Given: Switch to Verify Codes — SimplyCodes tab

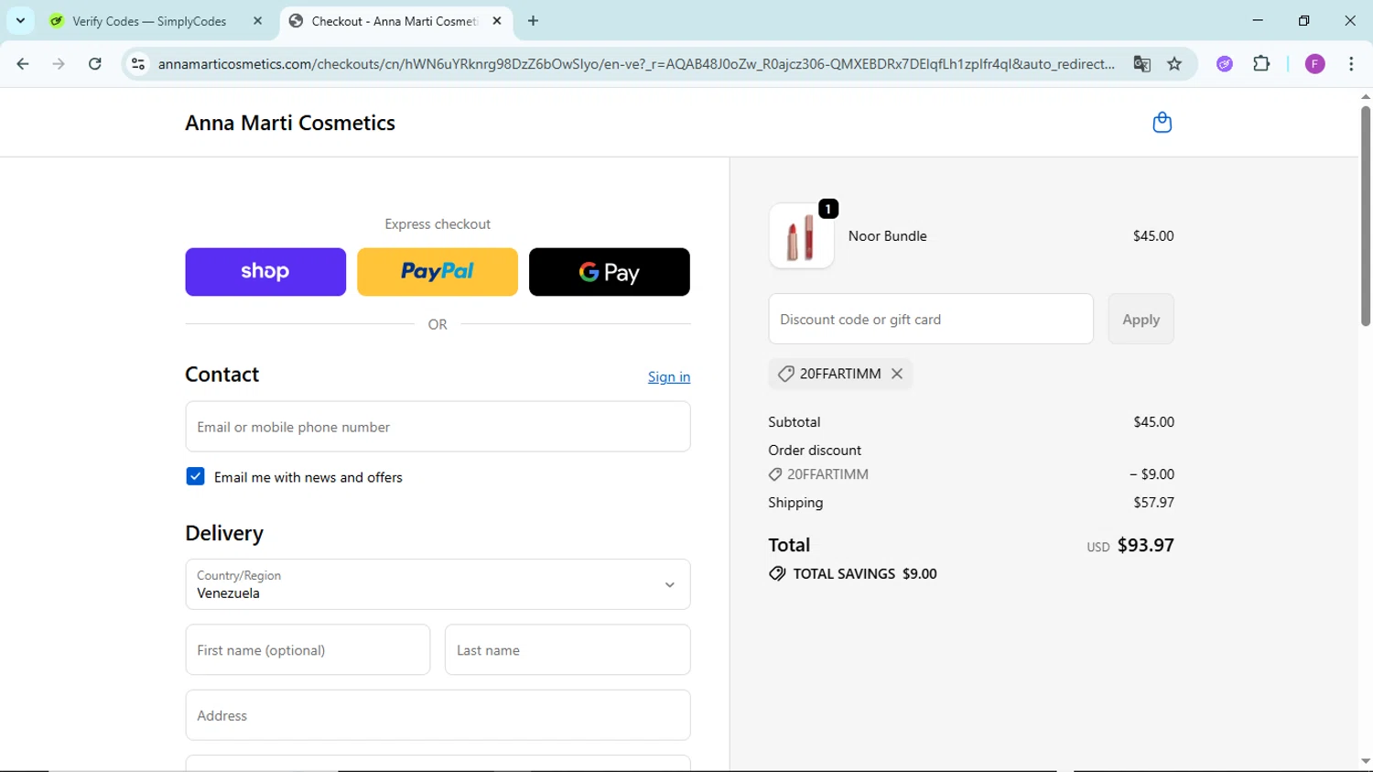Looking at the screenshot, I should (x=149, y=21).
